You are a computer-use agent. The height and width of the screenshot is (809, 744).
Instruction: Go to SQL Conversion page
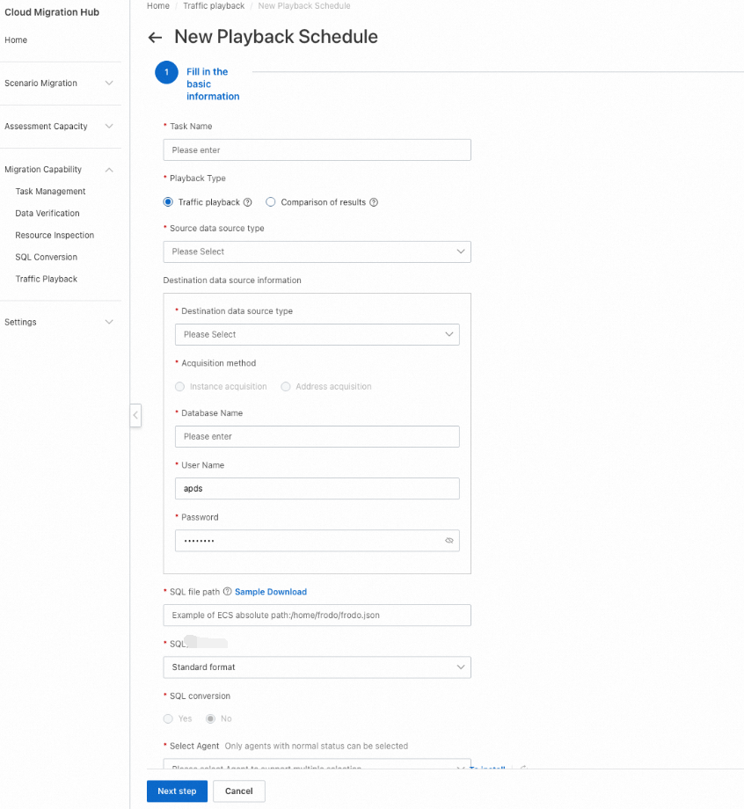tap(47, 258)
